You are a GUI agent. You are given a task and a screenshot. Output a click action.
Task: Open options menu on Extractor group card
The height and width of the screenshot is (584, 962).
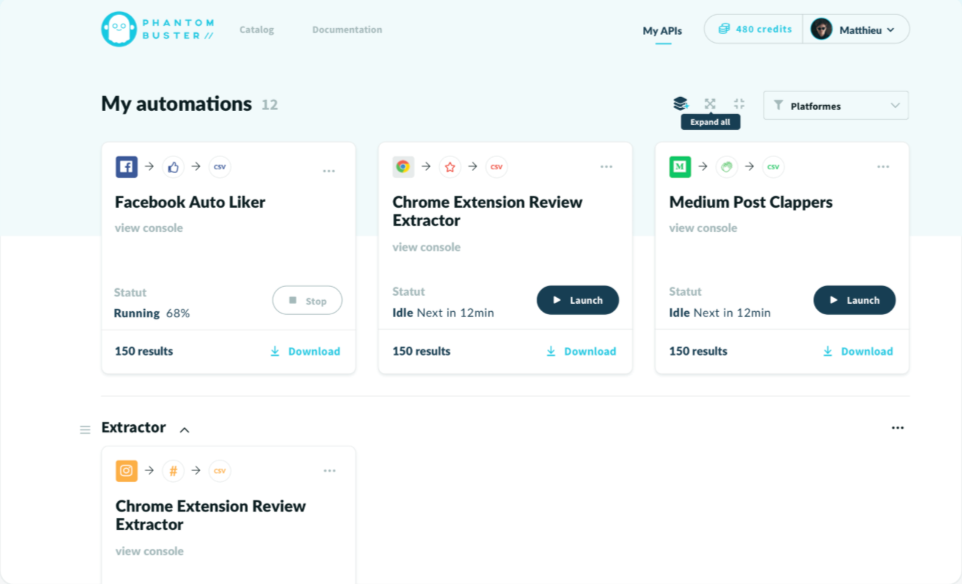(x=329, y=471)
